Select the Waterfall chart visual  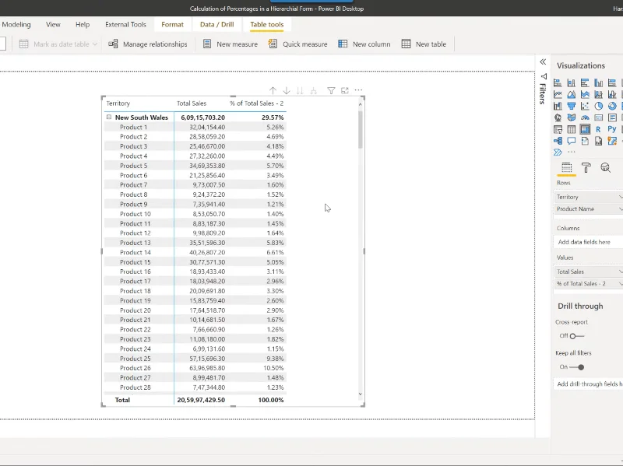click(x=558, y=106)
